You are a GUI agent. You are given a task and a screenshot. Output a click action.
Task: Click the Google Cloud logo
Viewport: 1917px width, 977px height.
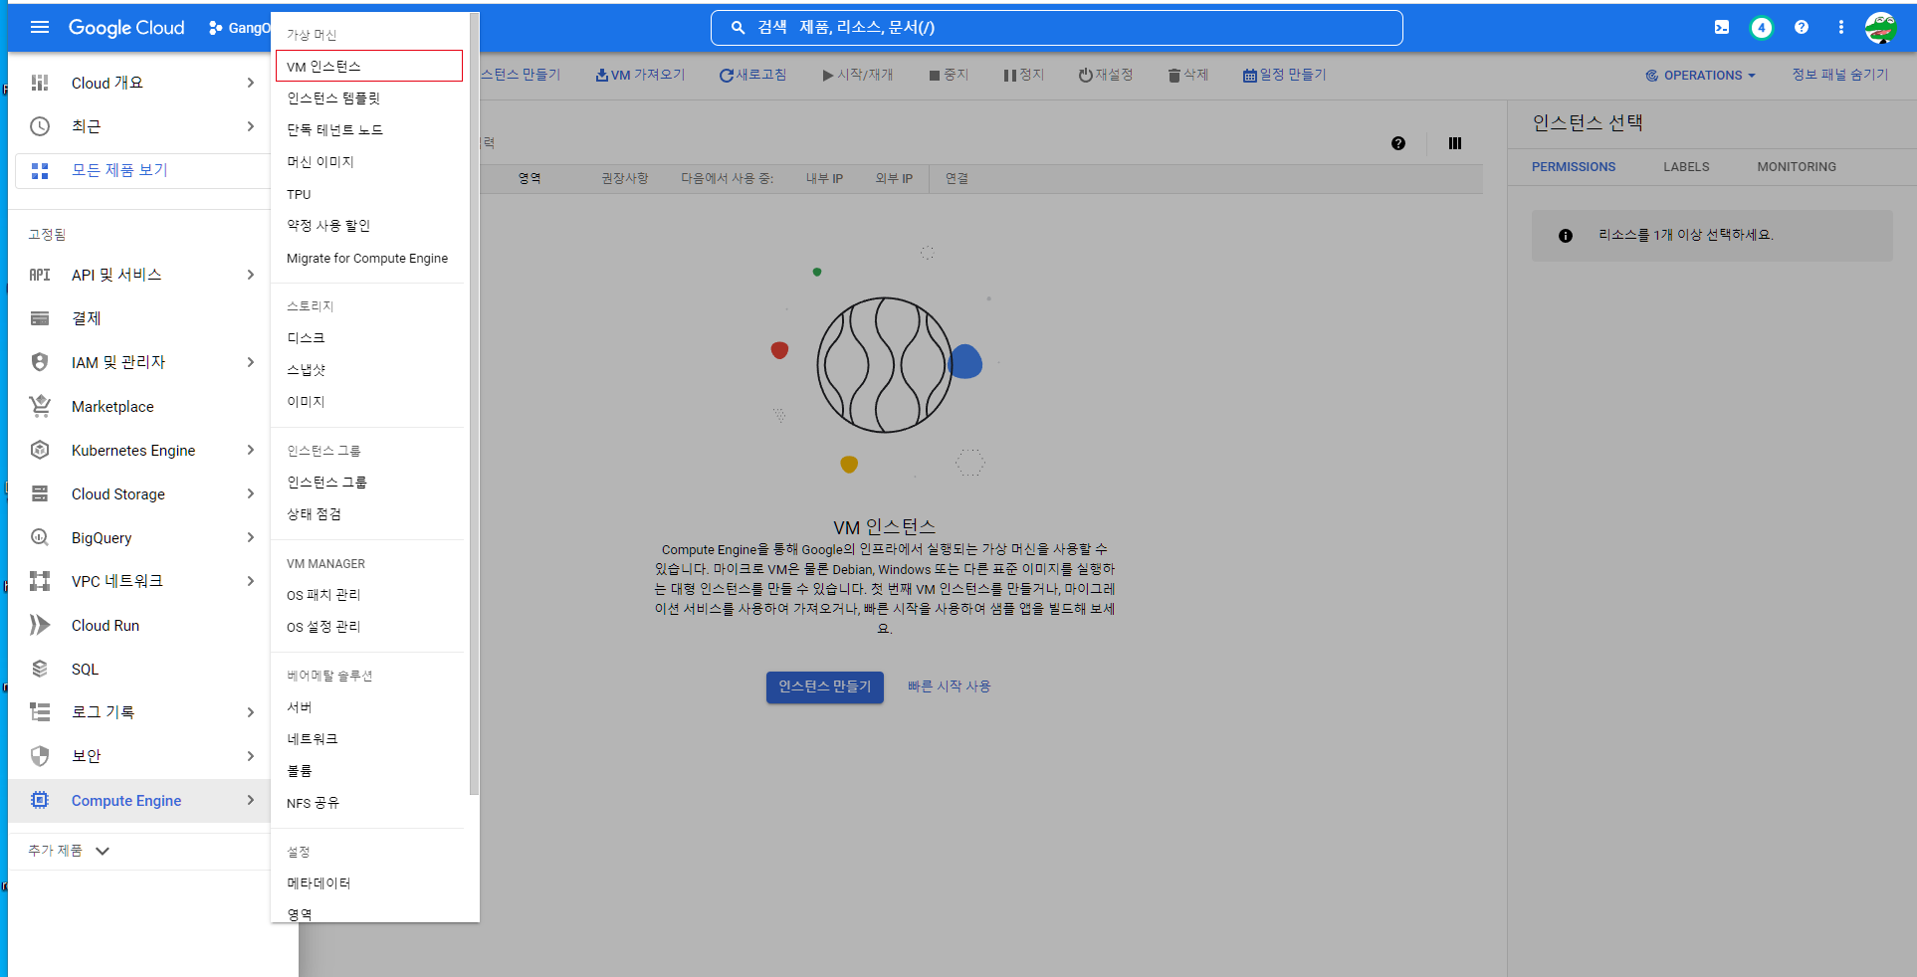click(x=126, y=28)
